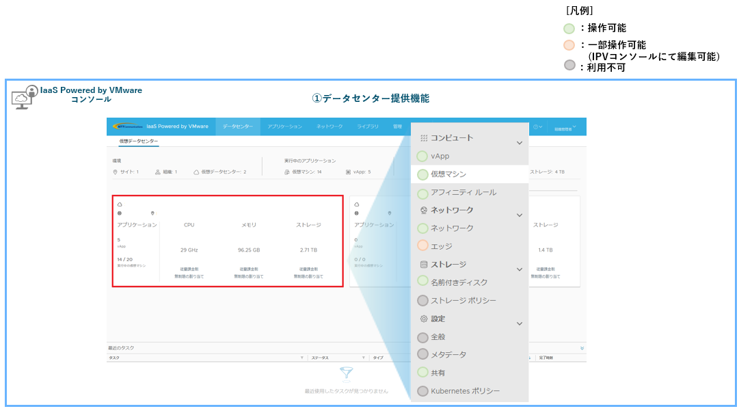Open the ライブラリ top navigation tab
This screenshot has height=411, width=739.
(368, 127)
